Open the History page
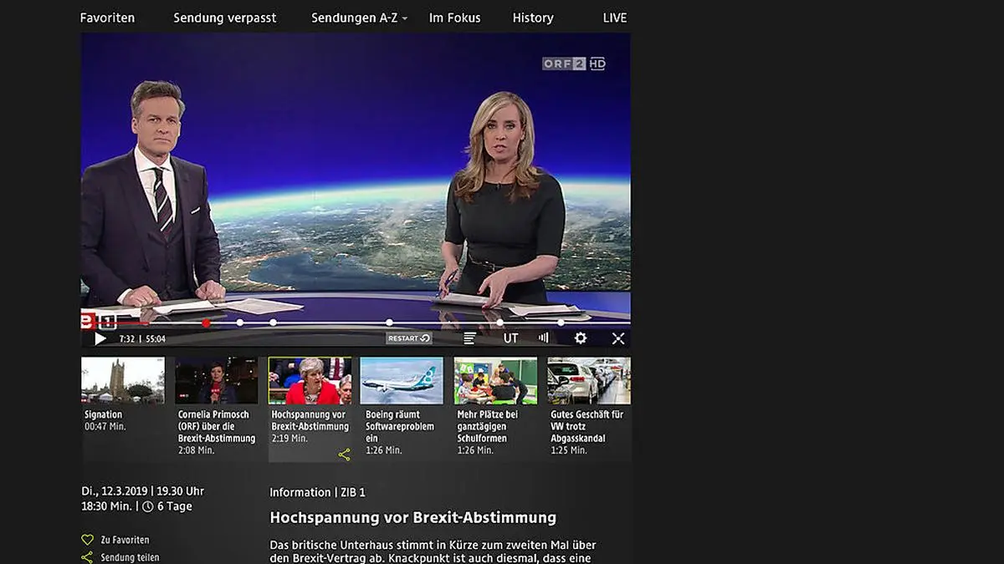 (x=533, y=18)
